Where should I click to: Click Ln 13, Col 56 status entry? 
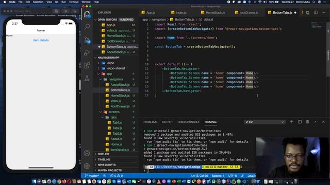[x=200, y=176]
